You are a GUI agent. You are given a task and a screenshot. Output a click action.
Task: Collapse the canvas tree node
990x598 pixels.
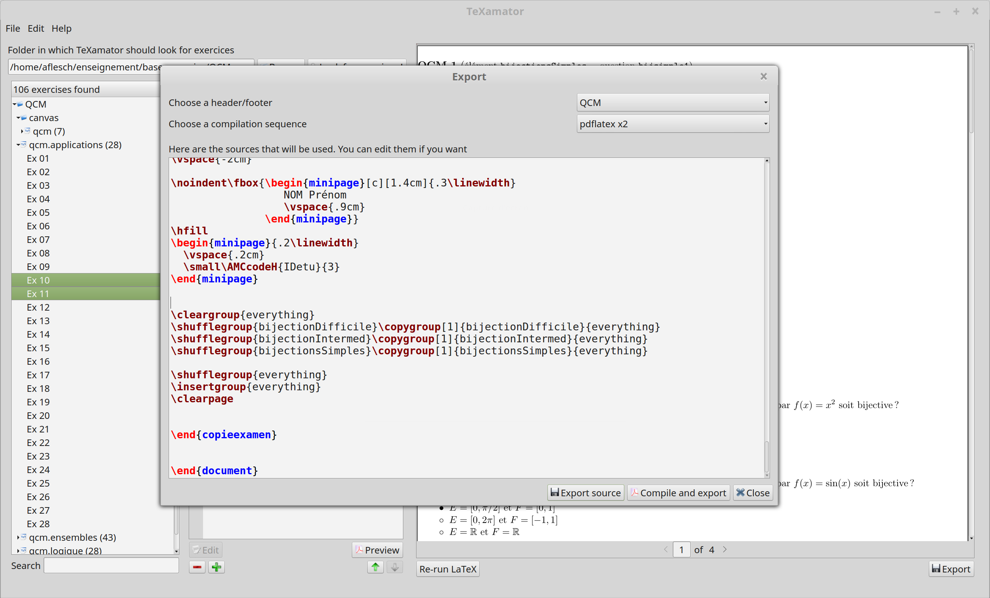click(x=19, y=118)
